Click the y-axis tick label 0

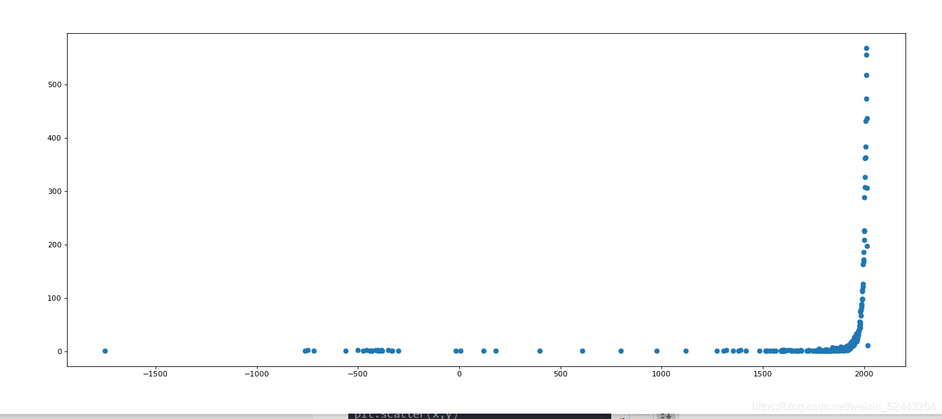click(59, 351)
